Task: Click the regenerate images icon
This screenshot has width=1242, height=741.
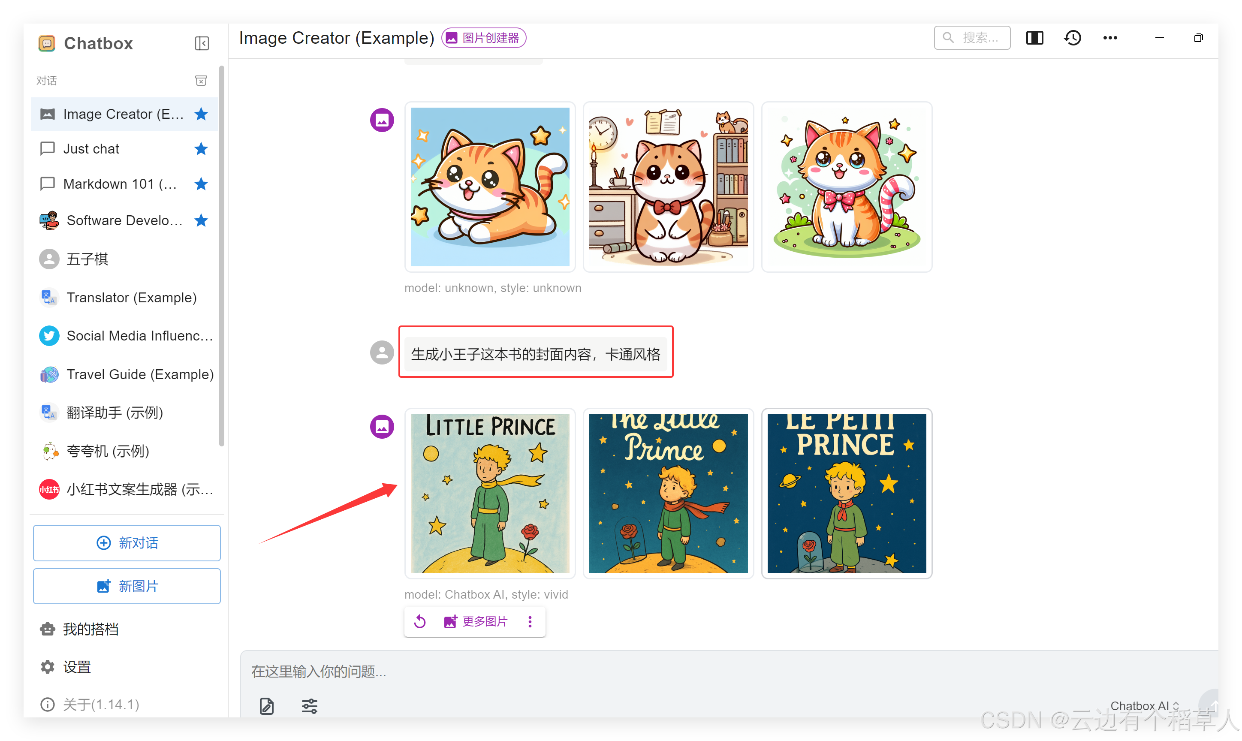Action: 420,622
